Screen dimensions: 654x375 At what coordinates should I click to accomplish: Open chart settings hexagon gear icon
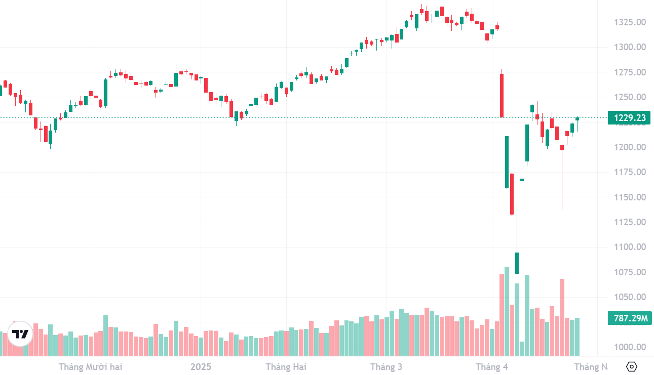point(631,367)
